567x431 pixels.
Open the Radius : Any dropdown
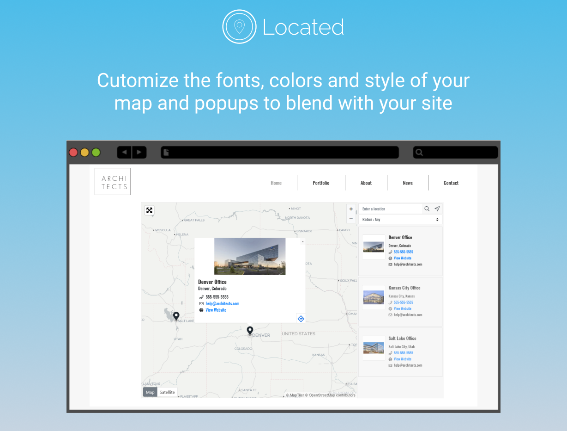click(400, 220)
